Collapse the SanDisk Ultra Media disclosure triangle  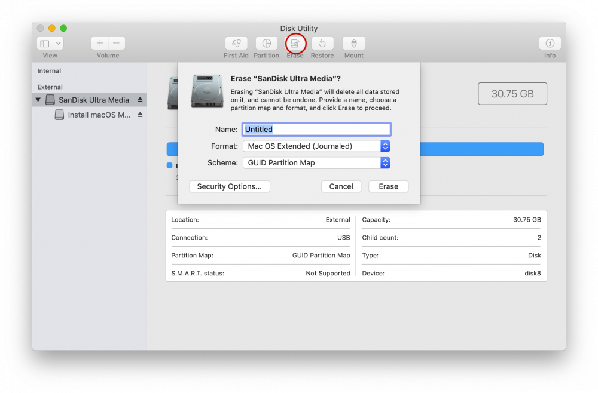click(x=38, y=100)
